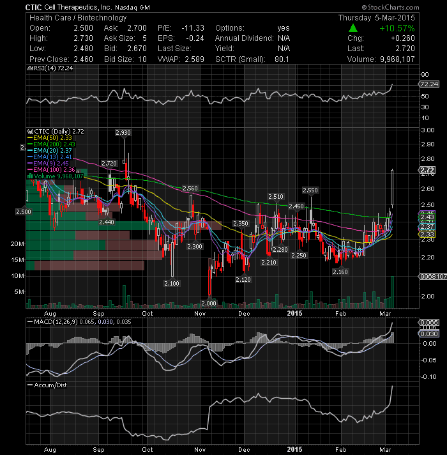This screenshot has height=455, width=447.
Task: Click the 9968107 volume tag on the right axis
Action: [433, 276]
